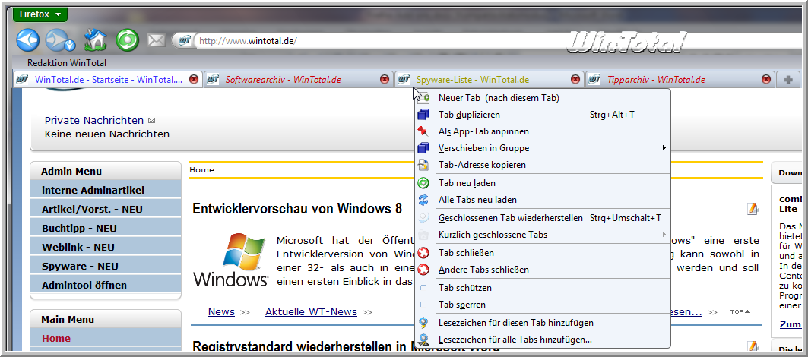
Task: Click Weblink - NEU admin entry
Action: 106,248
